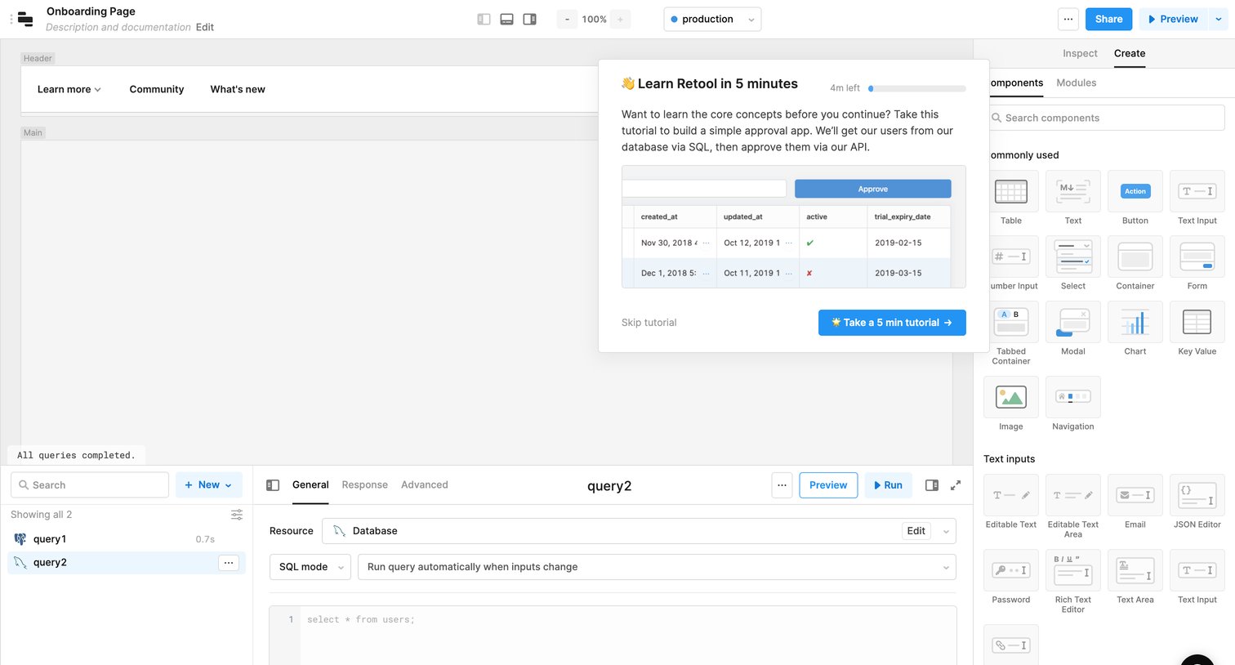Toggle the bottom panel layout icon
Image resolution: width=1235 pixels, height=665 pixels.
[506, 19]
